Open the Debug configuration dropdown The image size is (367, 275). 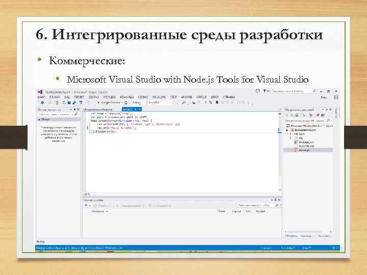coord(139,103)
